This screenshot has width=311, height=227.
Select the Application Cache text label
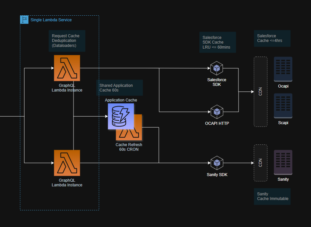(121, 100)
